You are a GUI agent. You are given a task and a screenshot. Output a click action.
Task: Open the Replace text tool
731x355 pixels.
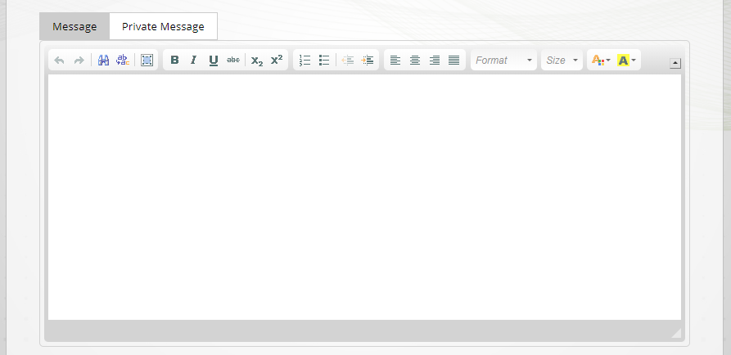point(123,61)
